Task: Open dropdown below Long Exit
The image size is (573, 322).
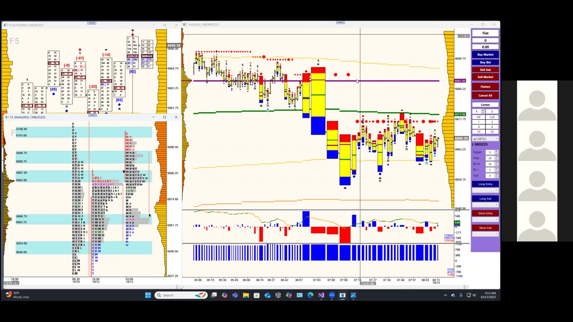Action: click(485, 205)
